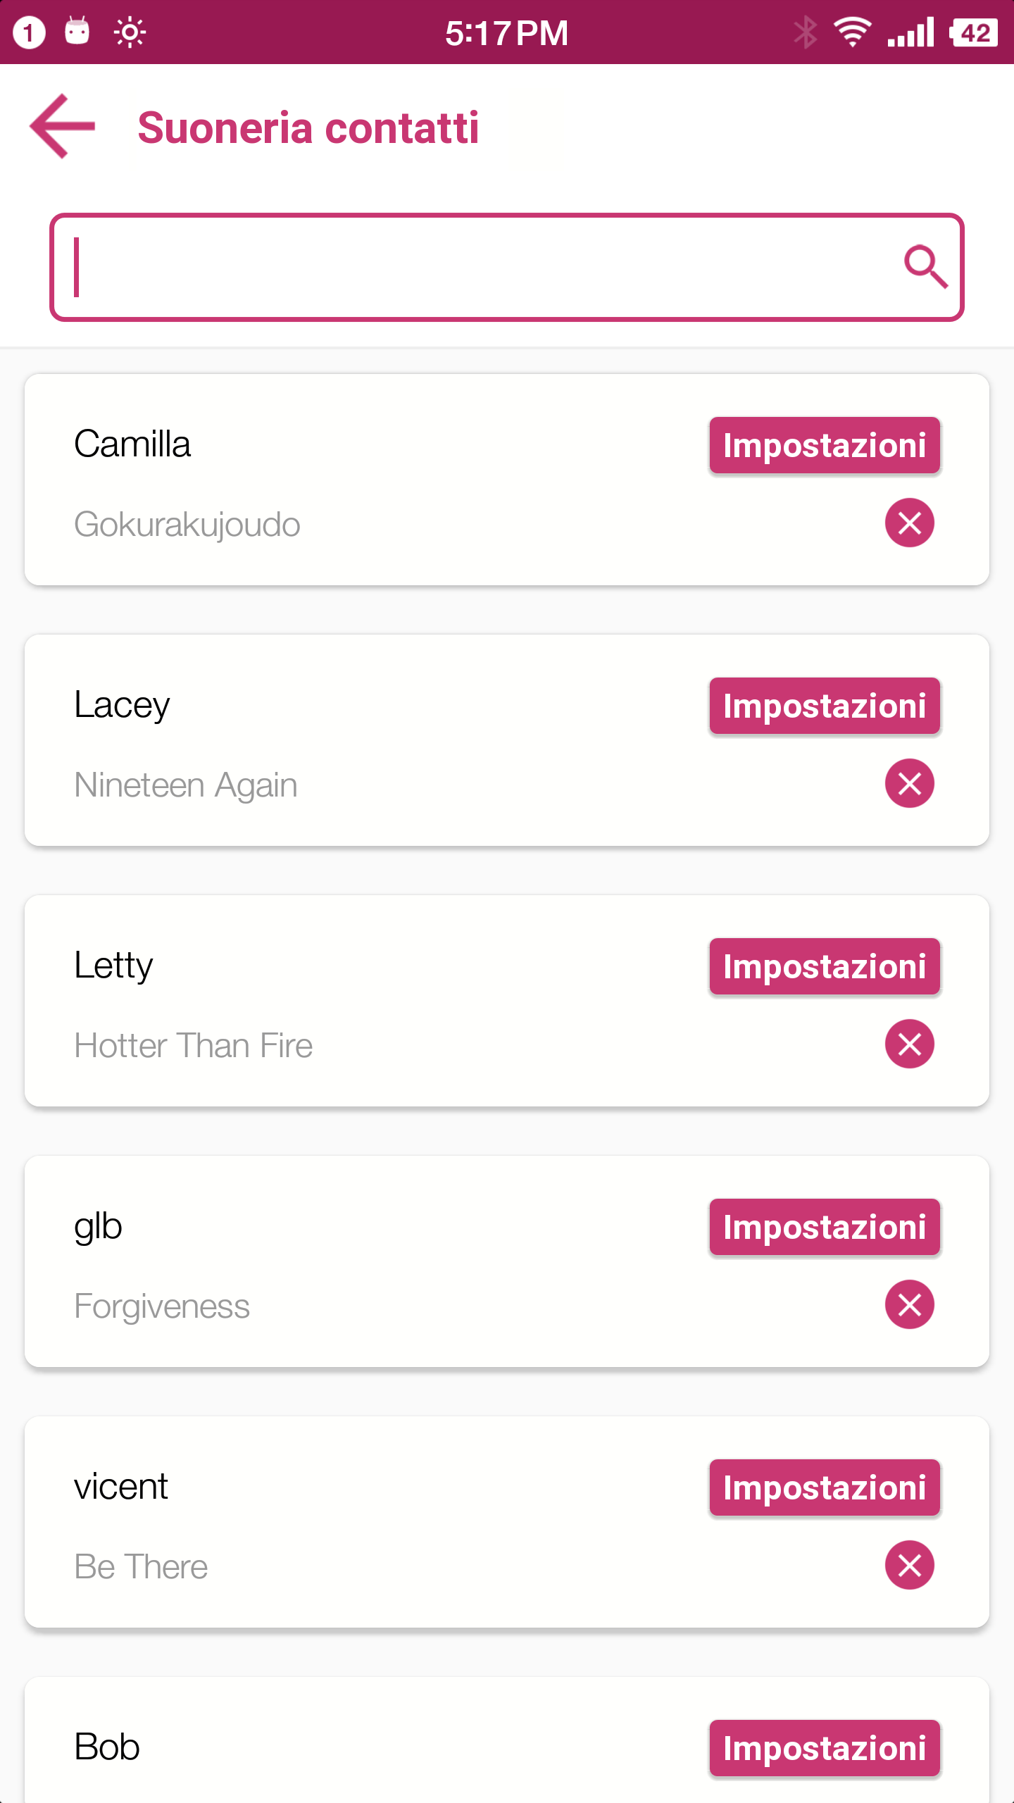Remove glb's Forgiveness ringtone
Image resolution: width=1014 pixels, height=1803 pixels.
click(909, 1304)
